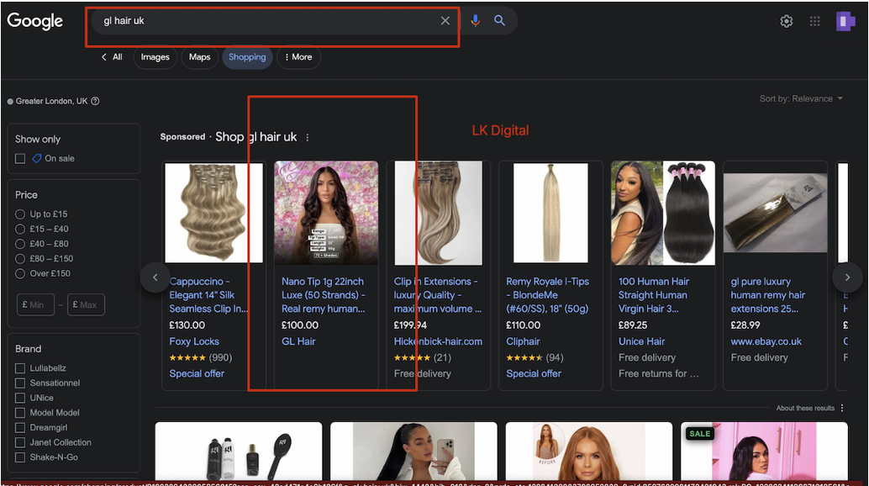Screen dimensions: 869x486
Task: Open 100 Human Hair Straight listing
Action: tap(654, 295)
